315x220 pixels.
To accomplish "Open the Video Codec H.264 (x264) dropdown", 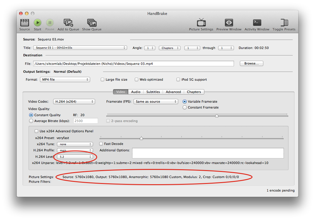I will tap(74, 101).
